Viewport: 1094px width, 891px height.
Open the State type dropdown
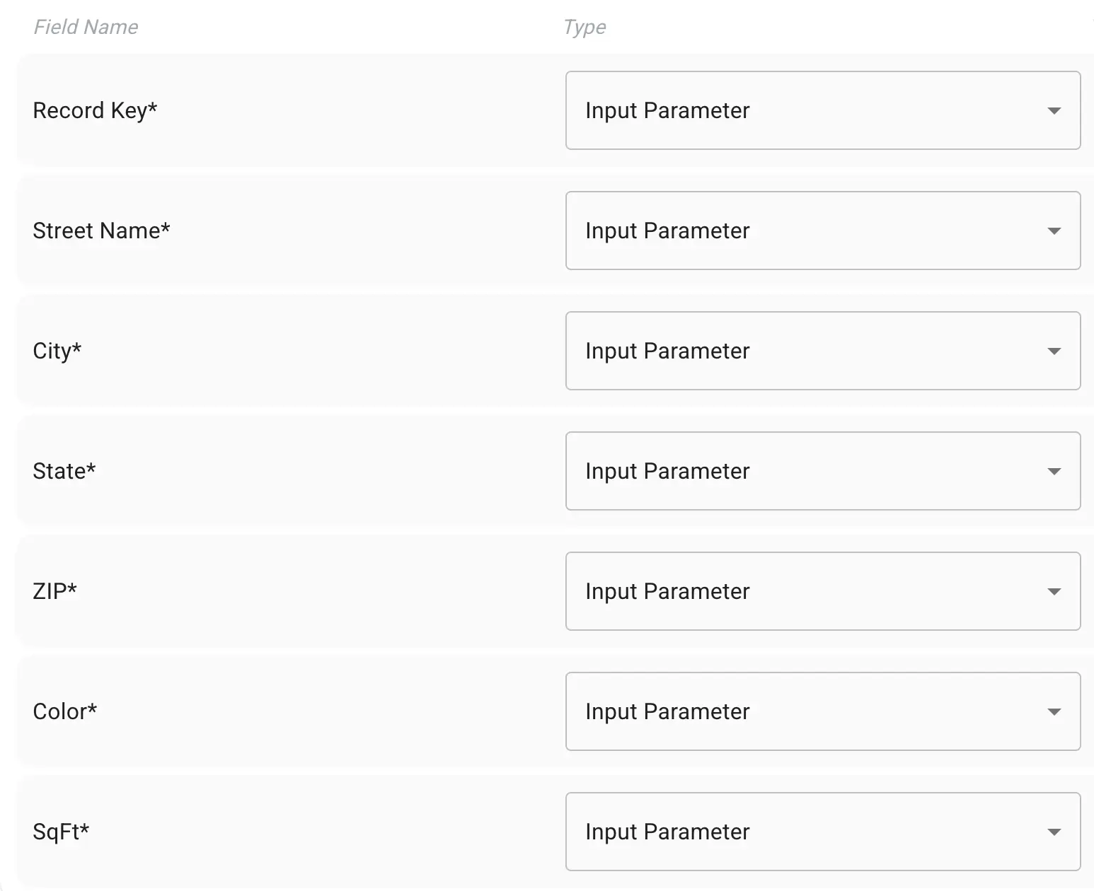click(822, 471)
